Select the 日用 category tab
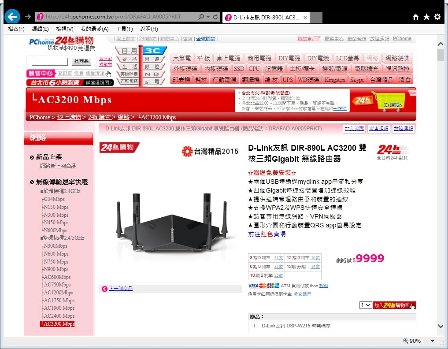 pyautogui.click(x=127, y=51)
